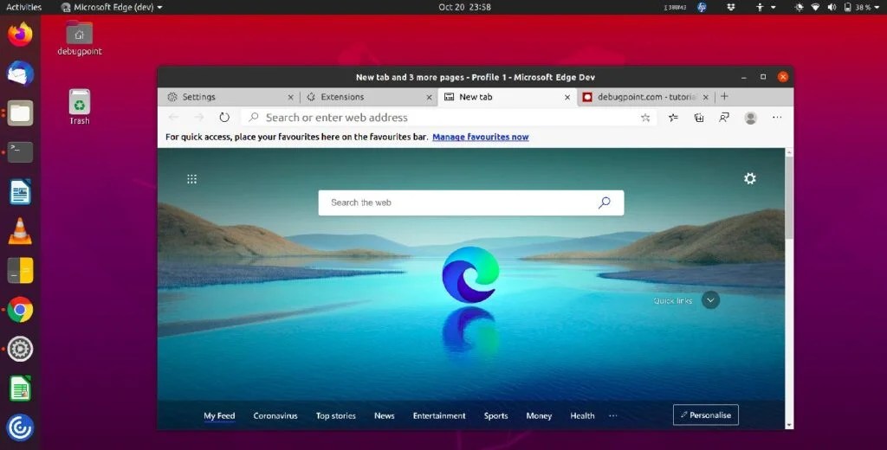887x450 pixels.
Task: Open Firefox from the dock
Action: click(x=20, y=34)
